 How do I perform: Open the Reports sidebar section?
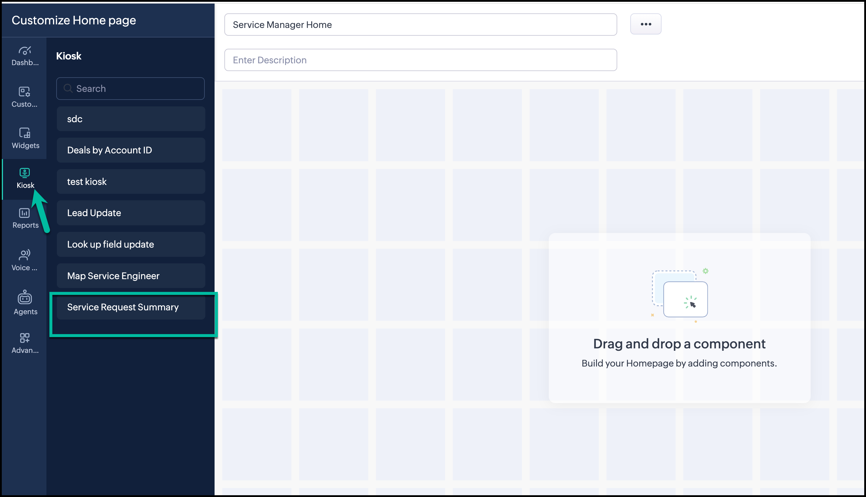(25, 218)
